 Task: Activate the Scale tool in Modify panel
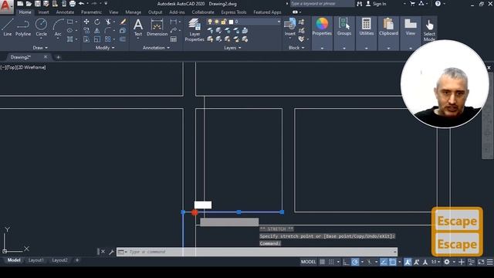click(x=97, y=39)
